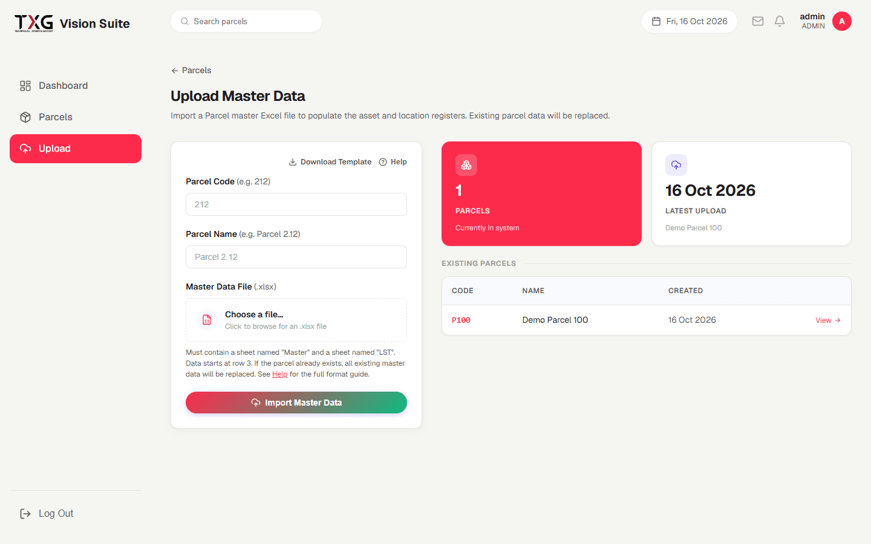Click the Dashboard grid icon in sidebar
The width and height of the screenshot is (871, 544).
tap(25, 86)
